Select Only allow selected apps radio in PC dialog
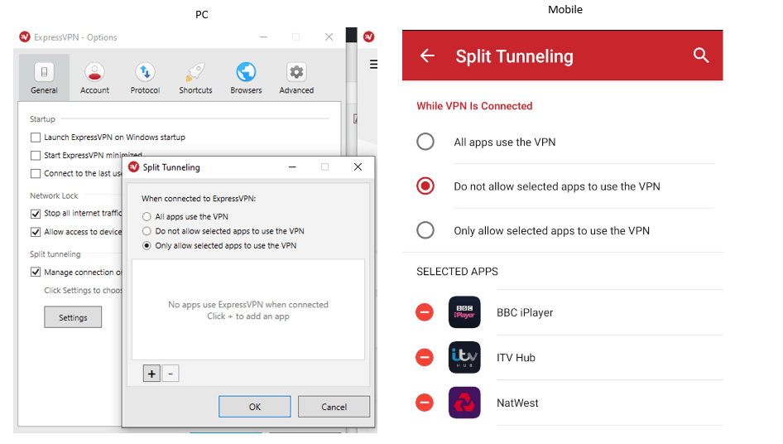 tap(147, 245)
